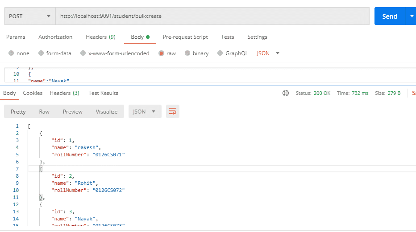Click the request URL input field
The image size is (416, 232).
point(212,16)
